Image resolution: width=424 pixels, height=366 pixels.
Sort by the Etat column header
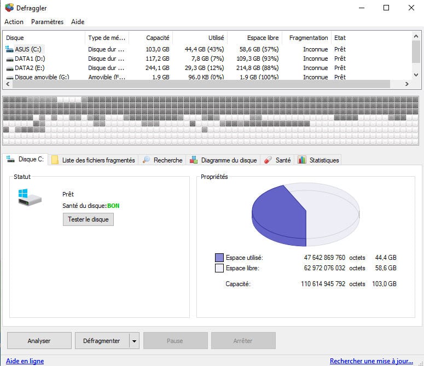pos(340,38)
